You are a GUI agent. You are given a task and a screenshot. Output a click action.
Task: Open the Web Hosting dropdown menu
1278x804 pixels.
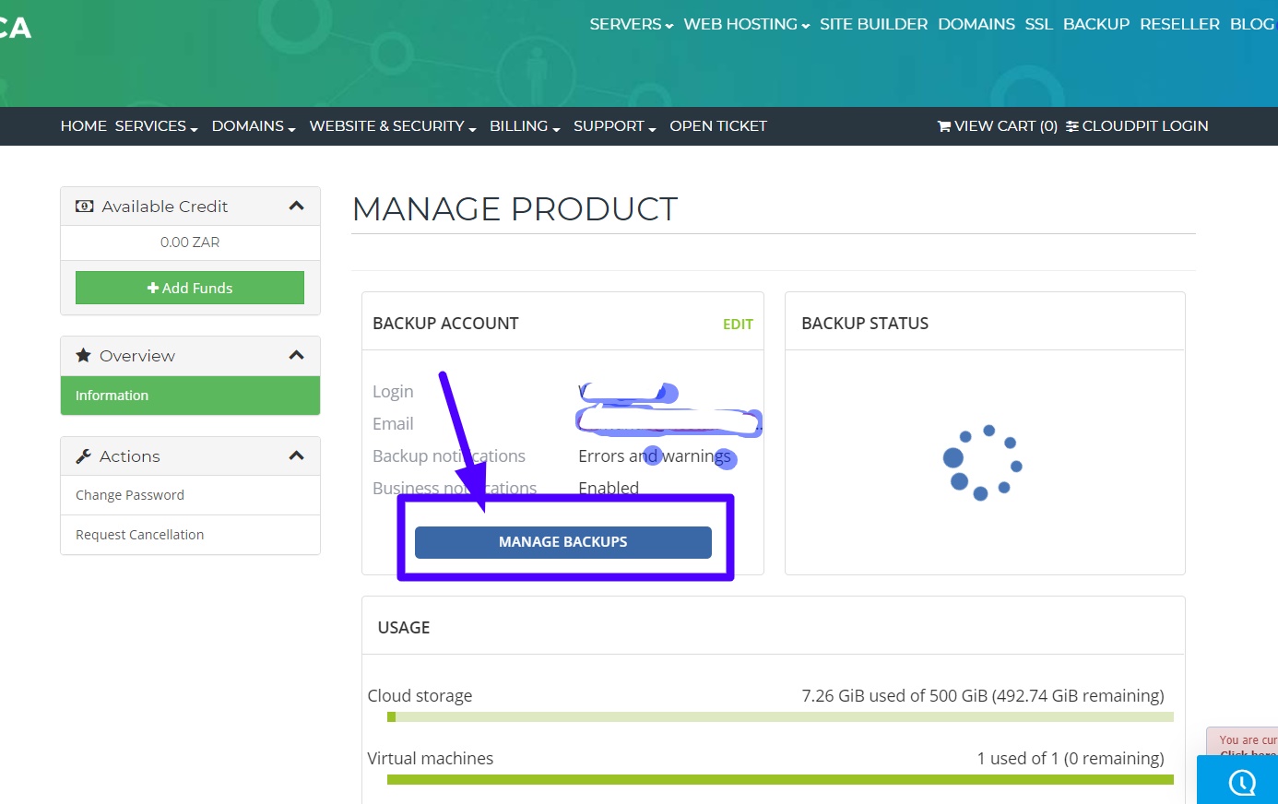pos(747,24)
